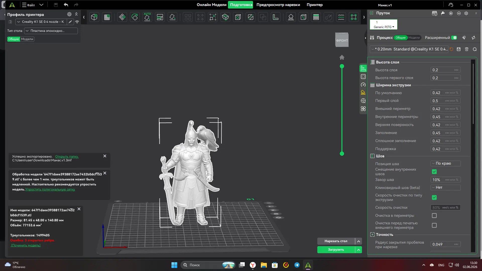Remove a filament with minus icon
The image size is (482, 271).
click(x=459, y=13)
